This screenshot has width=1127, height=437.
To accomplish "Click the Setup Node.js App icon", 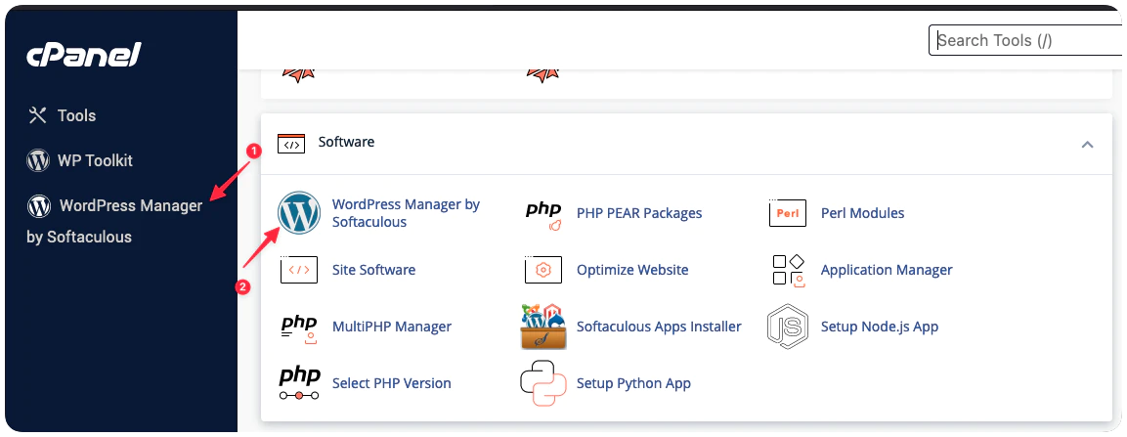I will (x=788, y=327).
